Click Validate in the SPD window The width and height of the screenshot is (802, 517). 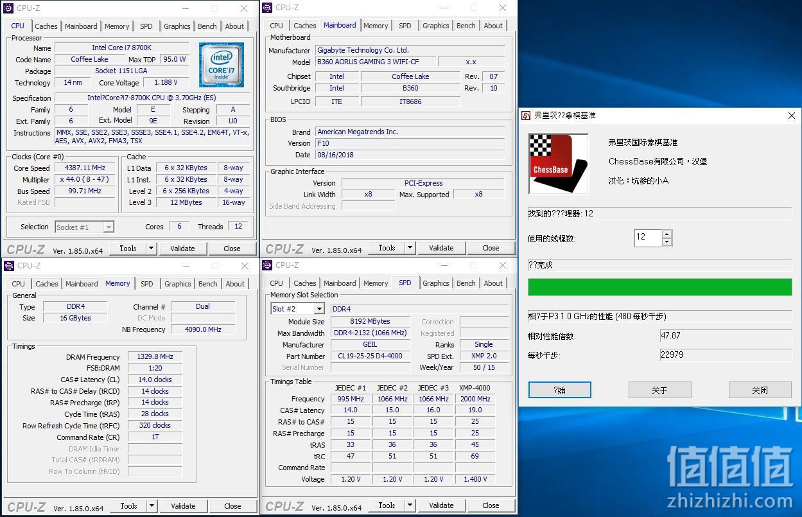pos(441,505)
